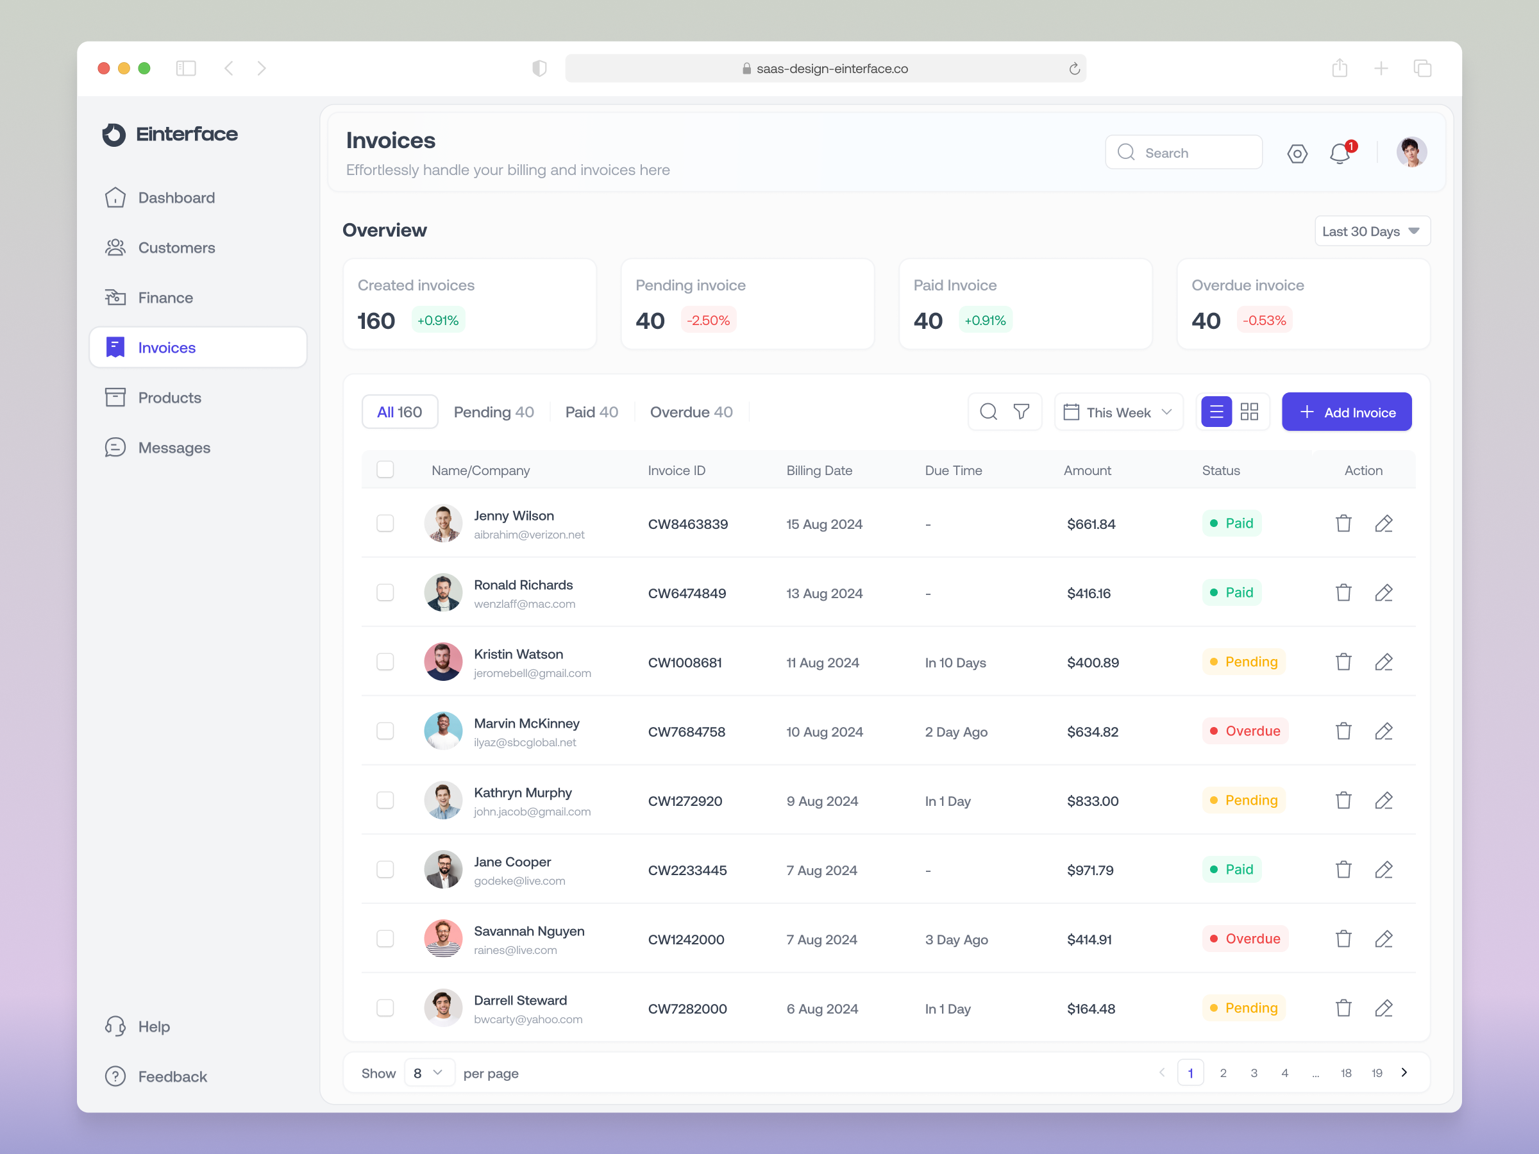1539x1154 pixels.
Task: Switch to grid view layout
Action: tap(1250, 412)
